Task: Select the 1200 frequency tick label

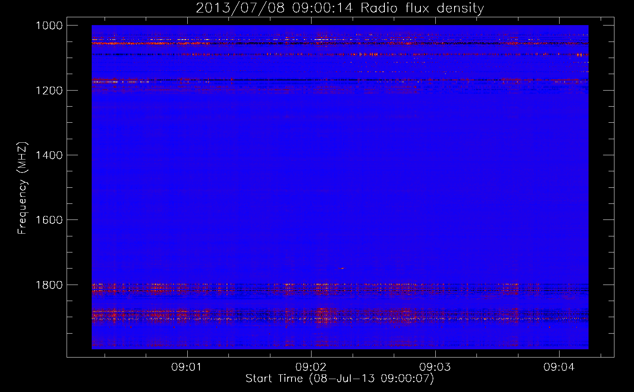Action: (x=49, y=90)
